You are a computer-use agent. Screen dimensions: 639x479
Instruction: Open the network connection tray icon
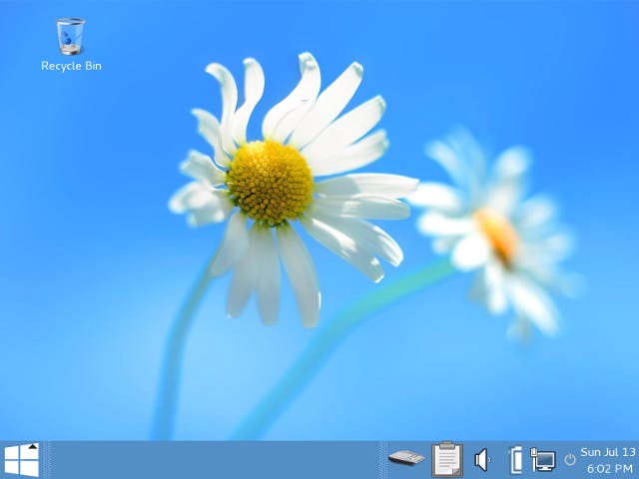(543, 460)
